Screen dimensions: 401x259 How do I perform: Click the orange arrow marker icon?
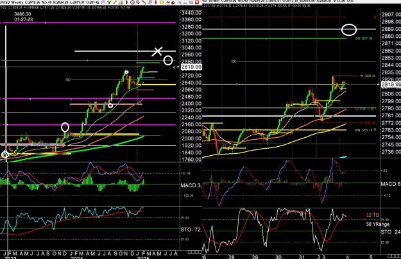pyautogui.click(x=156, y=3)
